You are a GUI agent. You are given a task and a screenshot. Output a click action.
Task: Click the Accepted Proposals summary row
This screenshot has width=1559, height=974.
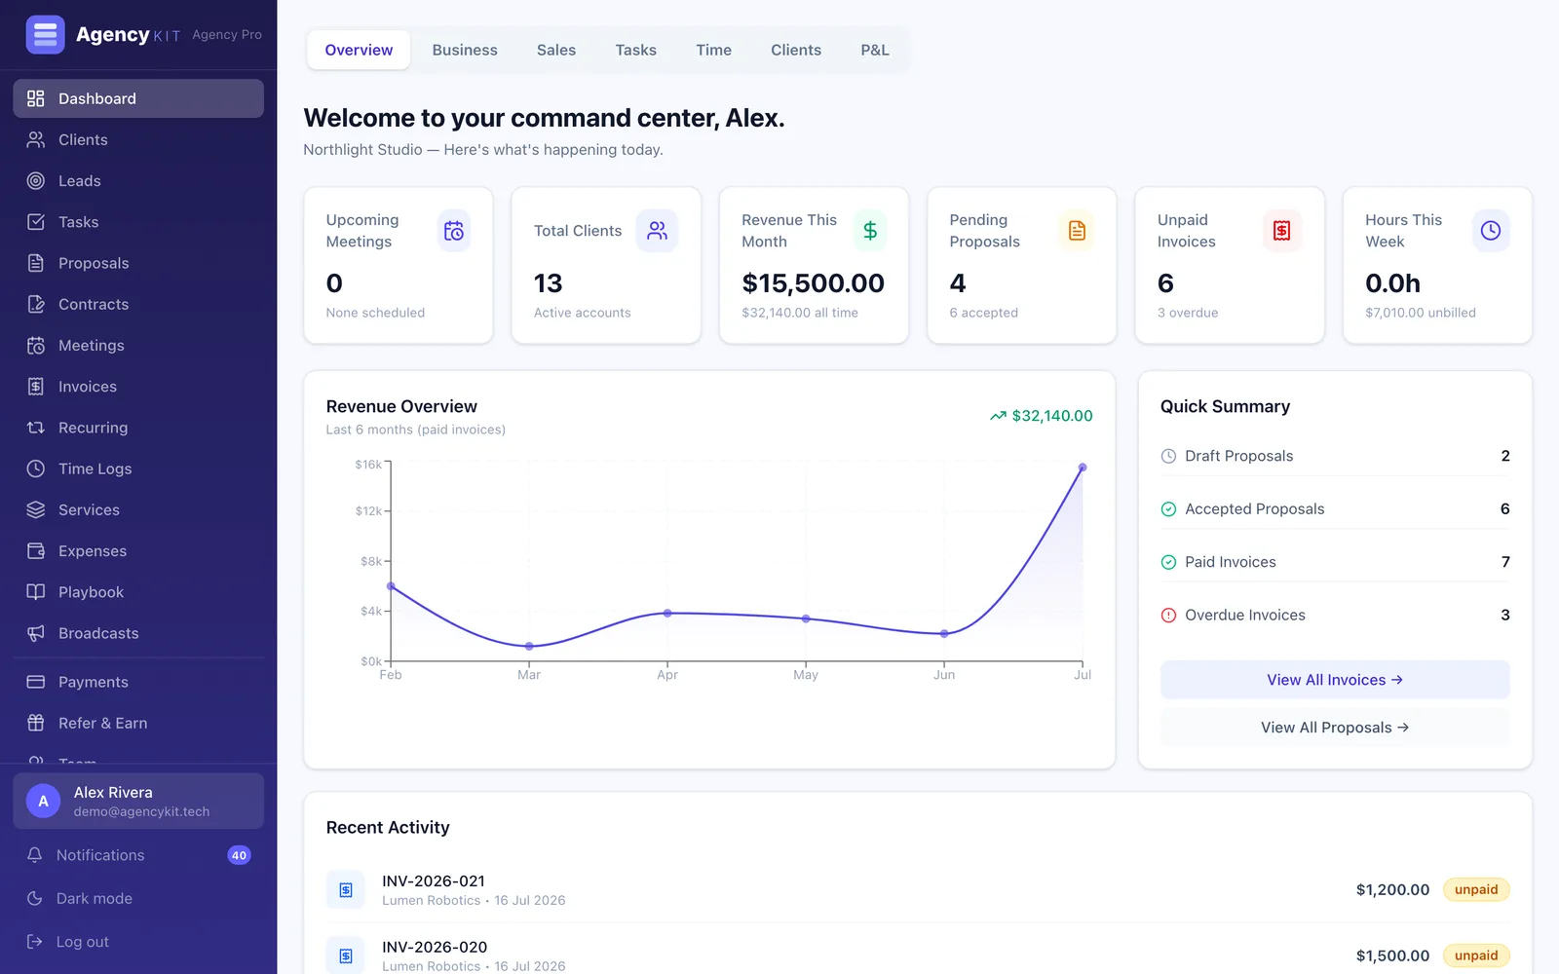pos(1335,508)
